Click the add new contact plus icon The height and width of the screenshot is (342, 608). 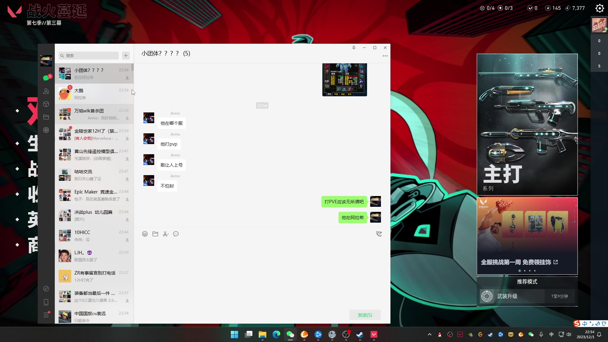[126, 55]
